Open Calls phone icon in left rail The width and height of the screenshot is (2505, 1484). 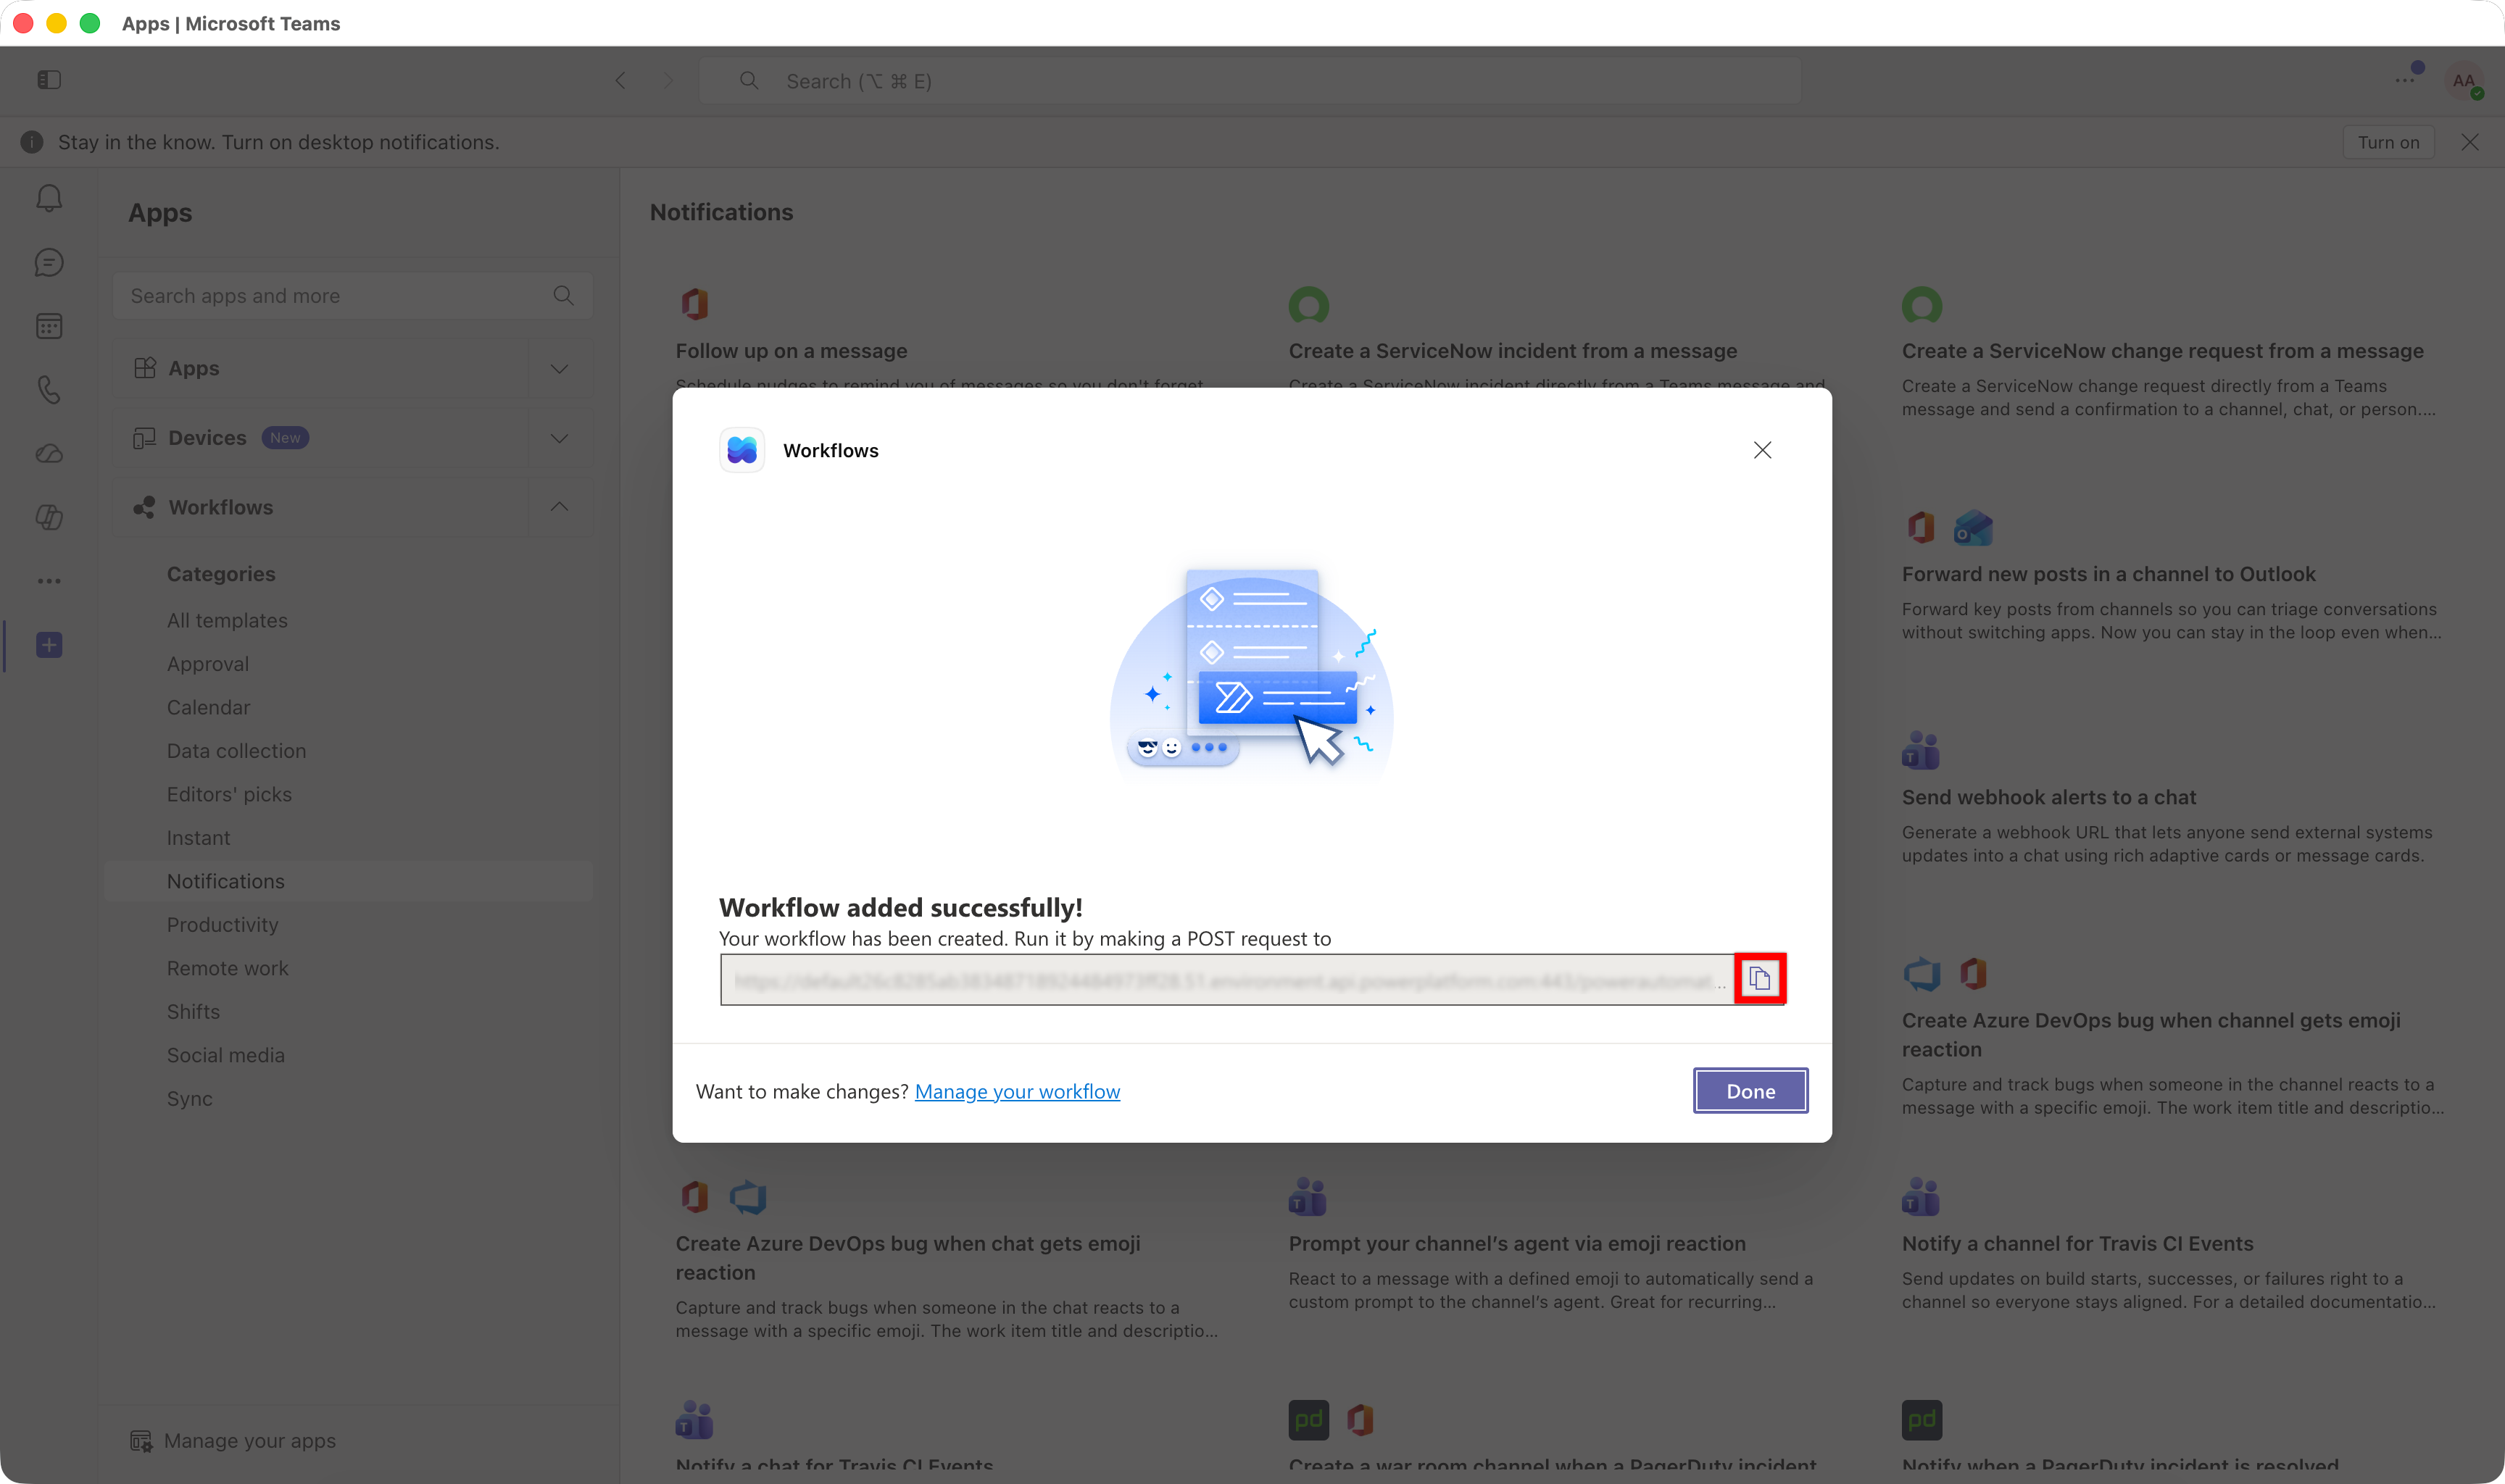point(49,389)
